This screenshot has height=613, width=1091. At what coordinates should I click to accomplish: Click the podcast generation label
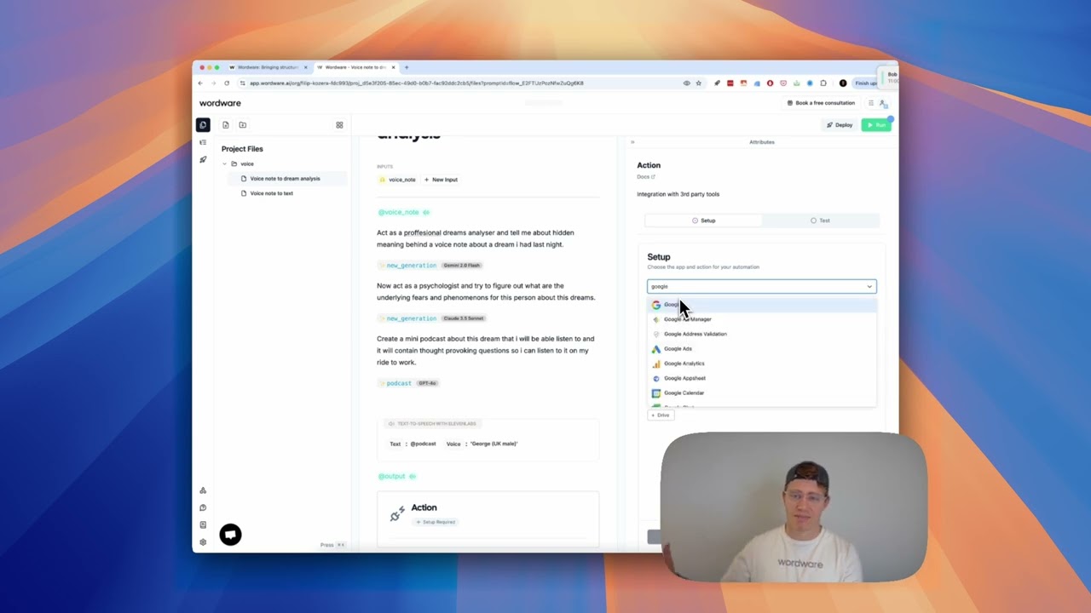click(x=398, y=383)
